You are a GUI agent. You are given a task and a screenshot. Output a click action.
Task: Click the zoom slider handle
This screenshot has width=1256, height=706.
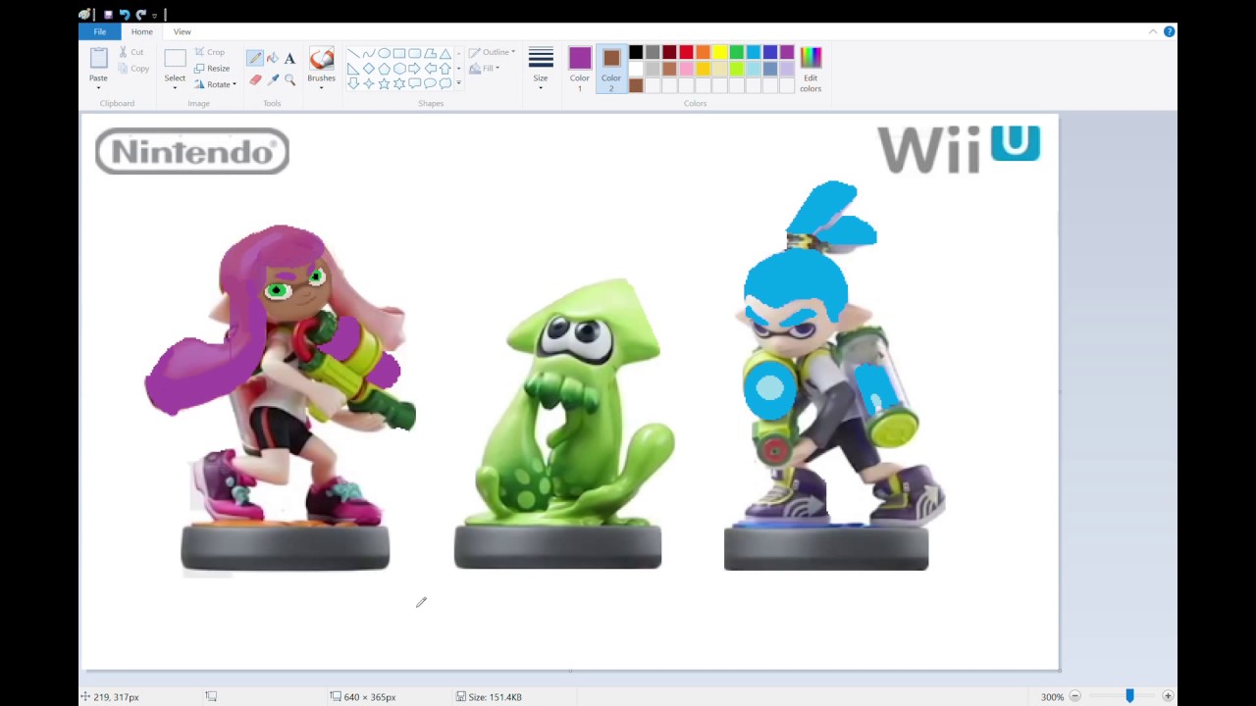[1129, 696]
